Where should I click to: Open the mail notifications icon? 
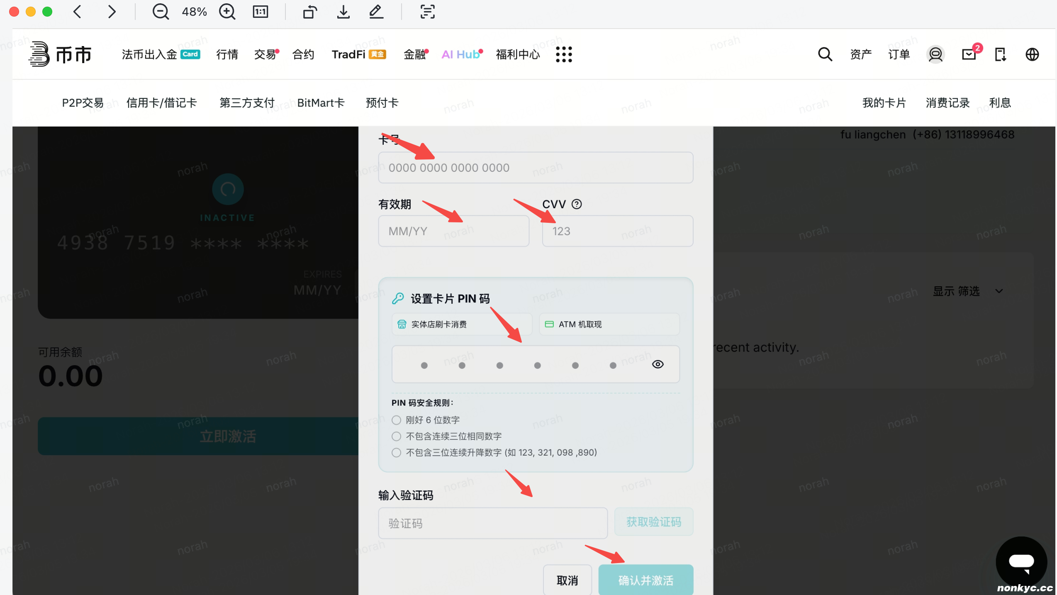click(x=969, y=54)
